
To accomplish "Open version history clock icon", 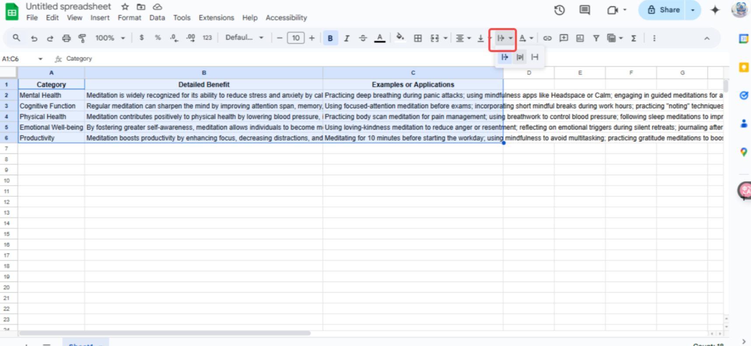I will pos(559,10).
